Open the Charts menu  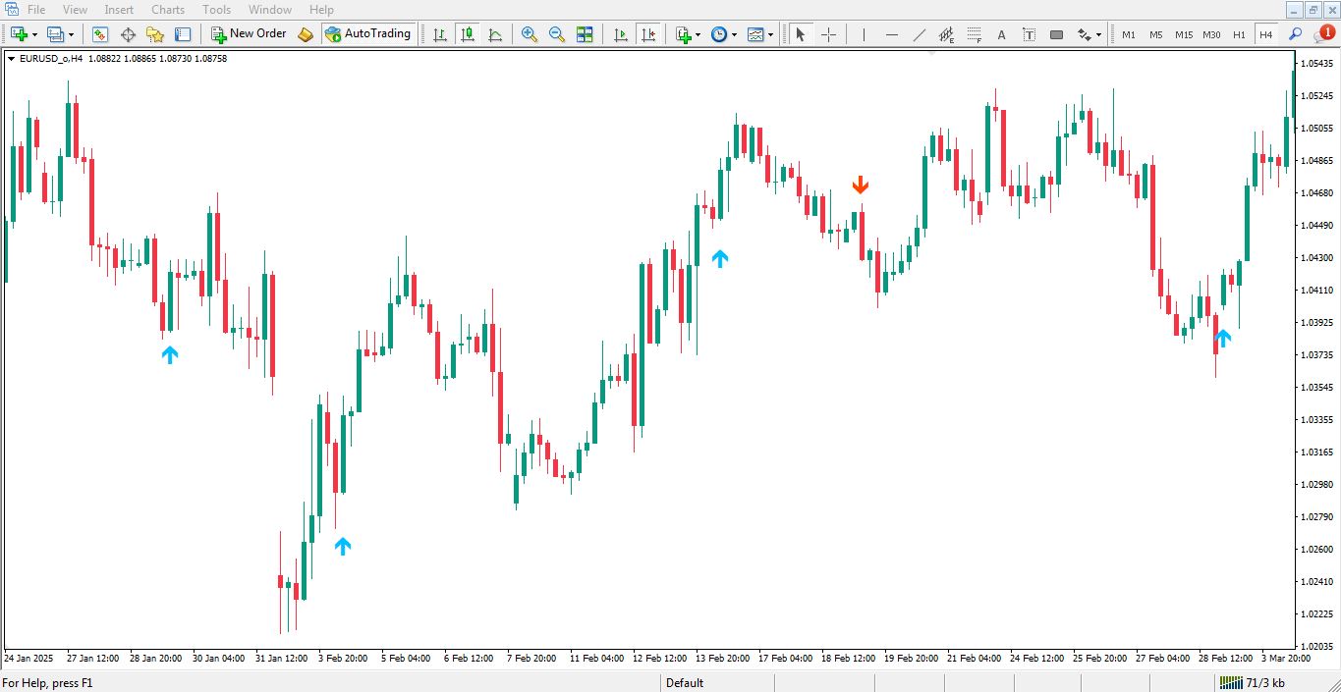(x=168, y=10)
